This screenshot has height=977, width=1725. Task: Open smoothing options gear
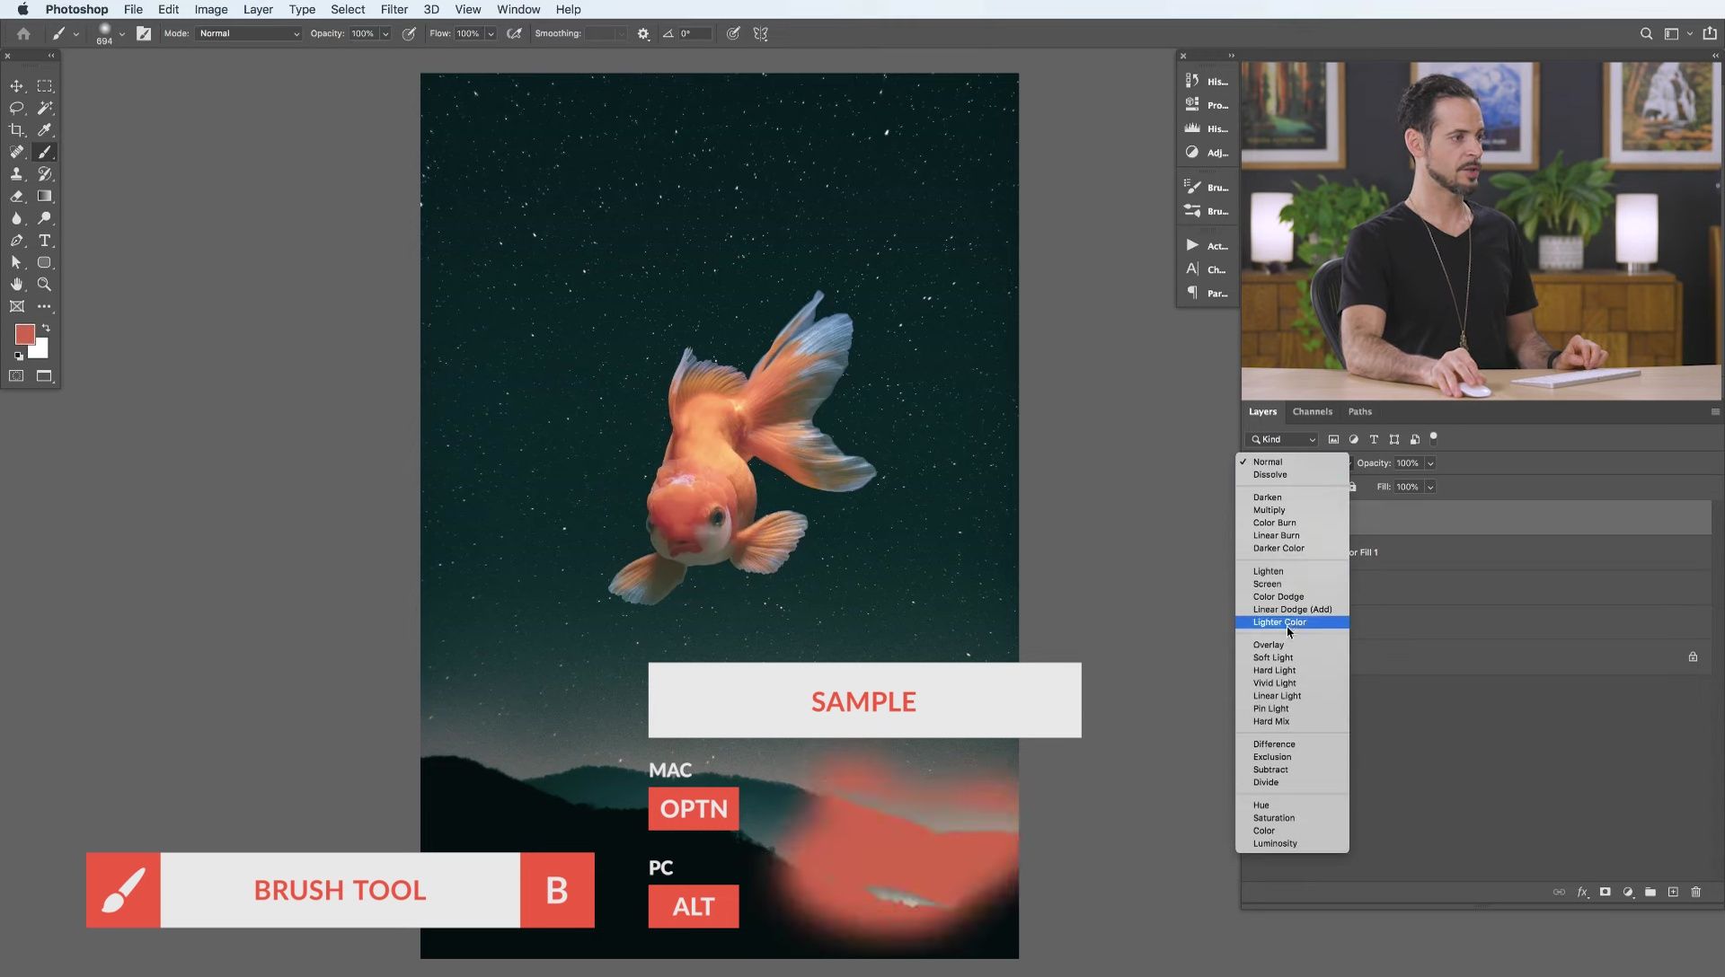643,33
